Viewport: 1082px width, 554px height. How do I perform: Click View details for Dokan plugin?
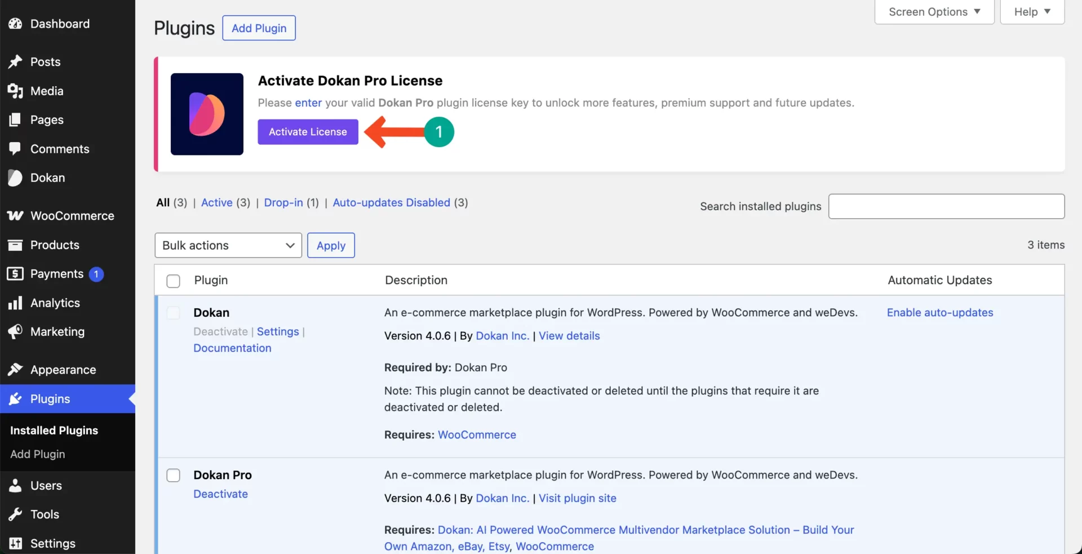coord(569,336)
